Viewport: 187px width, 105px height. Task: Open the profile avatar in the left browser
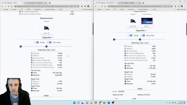tap(88, 6)
